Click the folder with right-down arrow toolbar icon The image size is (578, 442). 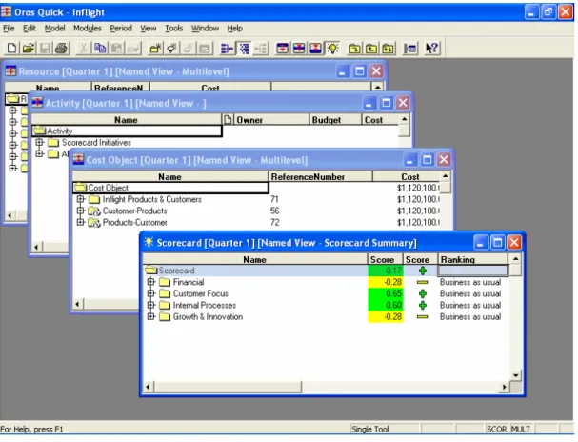point(354,48)
